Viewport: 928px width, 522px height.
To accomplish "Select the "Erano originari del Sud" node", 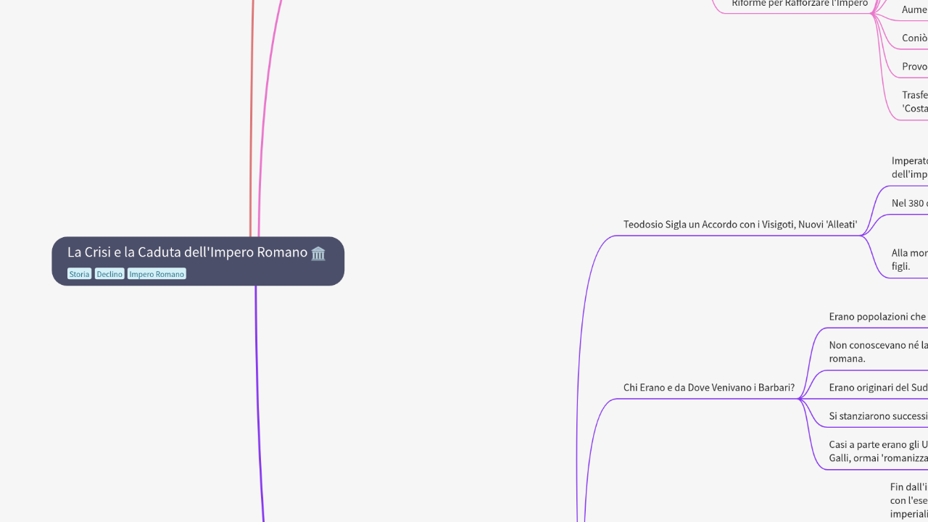I will coord(877,388).
